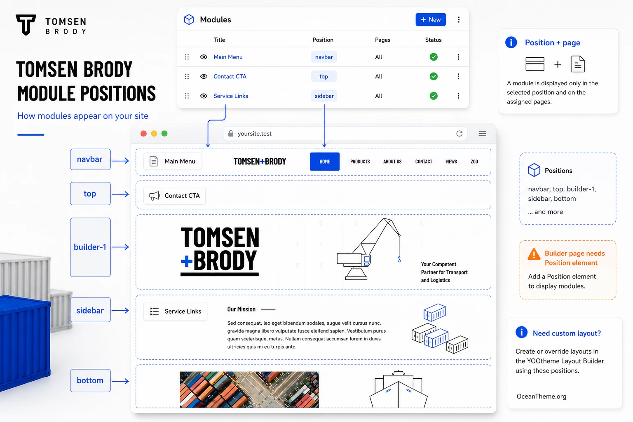The height and width of the screenshot is (422, 633).
Task: Click the browser reload icon
Action: (460, 134)
